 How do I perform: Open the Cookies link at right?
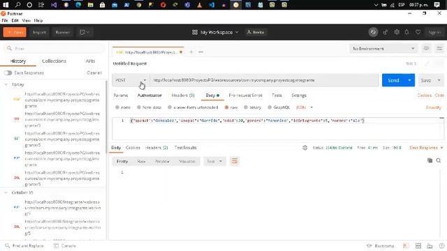(x=424, y=96)
